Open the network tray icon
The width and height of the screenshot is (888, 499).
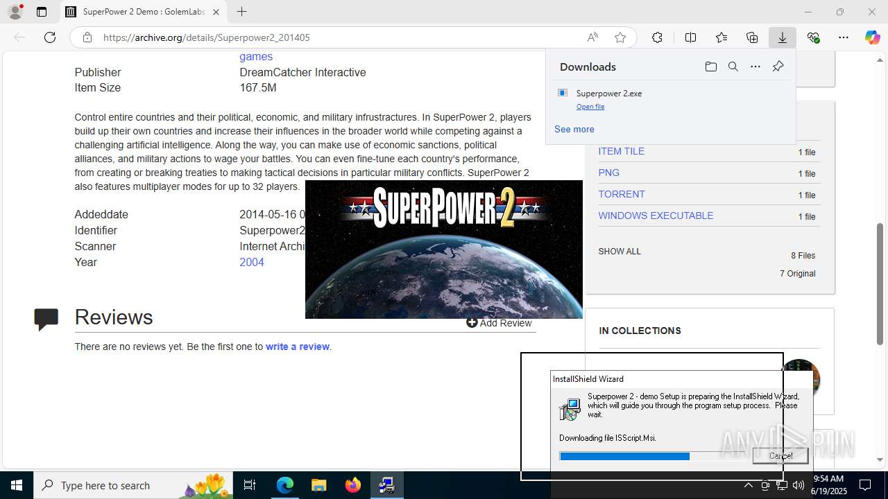(x=782, y=485)
